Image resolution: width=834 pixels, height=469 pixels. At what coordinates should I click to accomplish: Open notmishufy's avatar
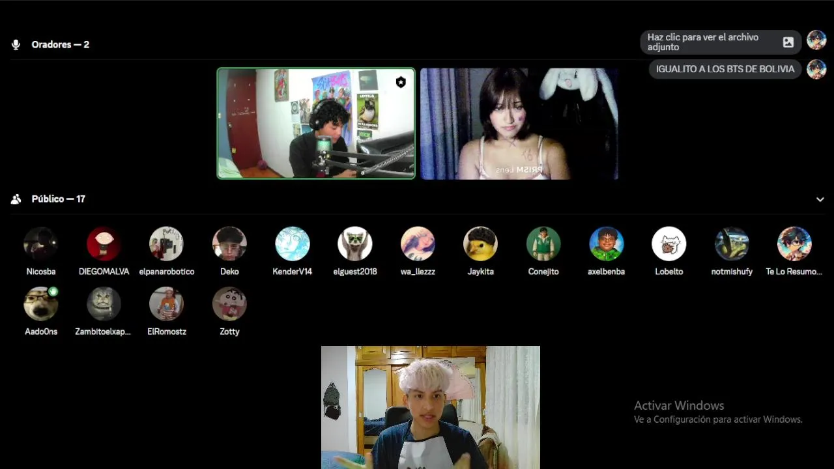(x=732, y=244)
